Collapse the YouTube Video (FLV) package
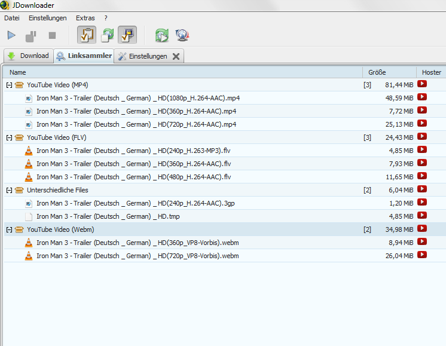 pos(9,137)
